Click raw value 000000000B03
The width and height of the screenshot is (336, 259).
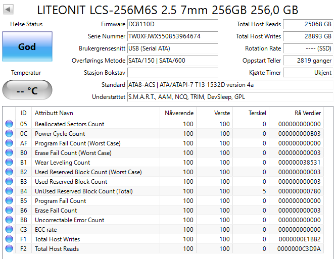tap(299, 134)
